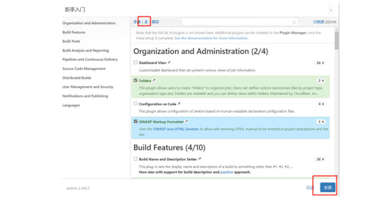Open the pipeline approach link
This screenshot has width=373, height=199.
(227, 172)
